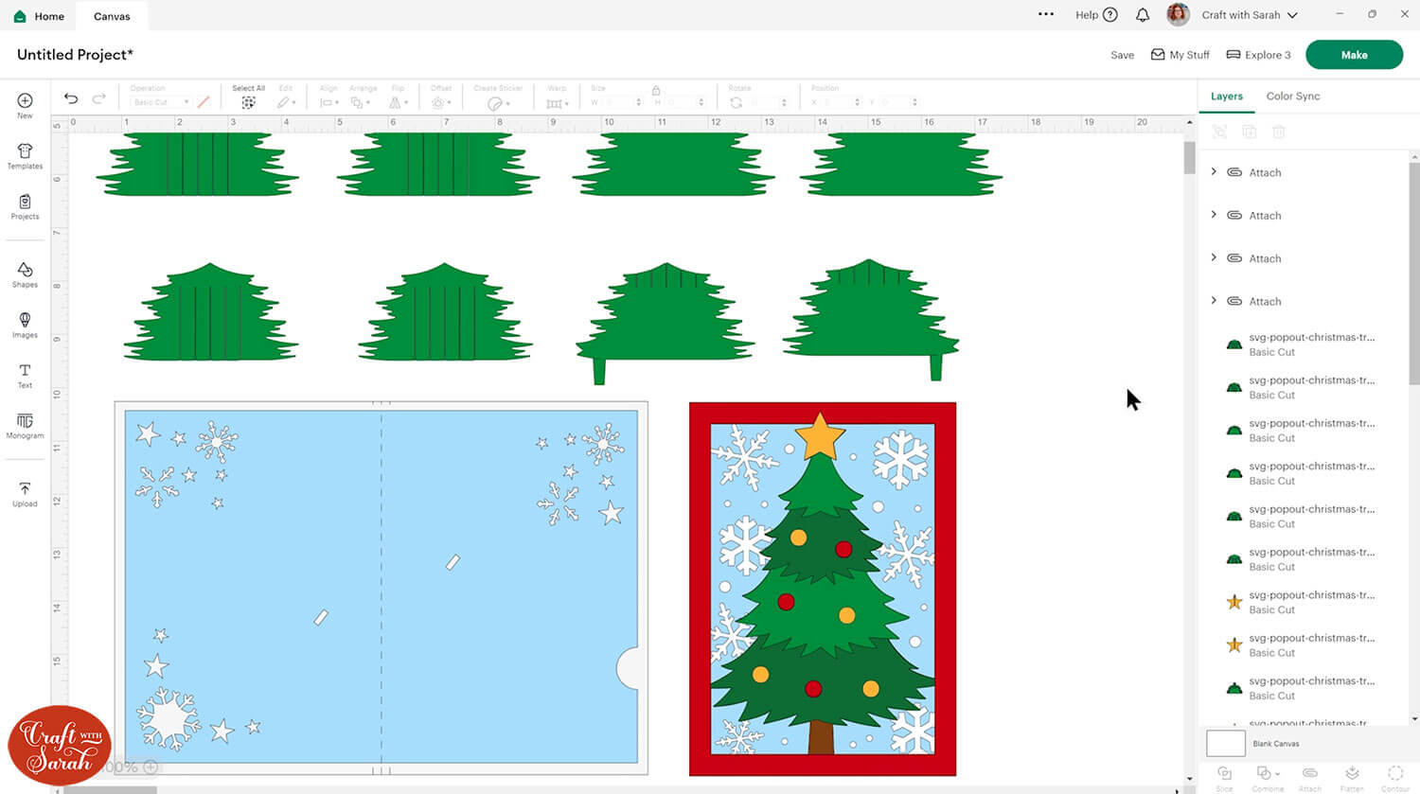Open the Projects panel
Image resolution: width=1420 pixels, height=794 pixels.
tap(25, 206)
